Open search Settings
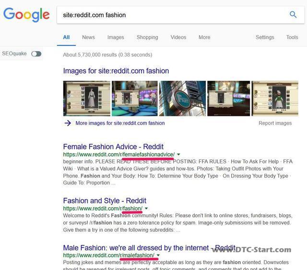This screenshot has height=270, width=307. click(265, 37)
